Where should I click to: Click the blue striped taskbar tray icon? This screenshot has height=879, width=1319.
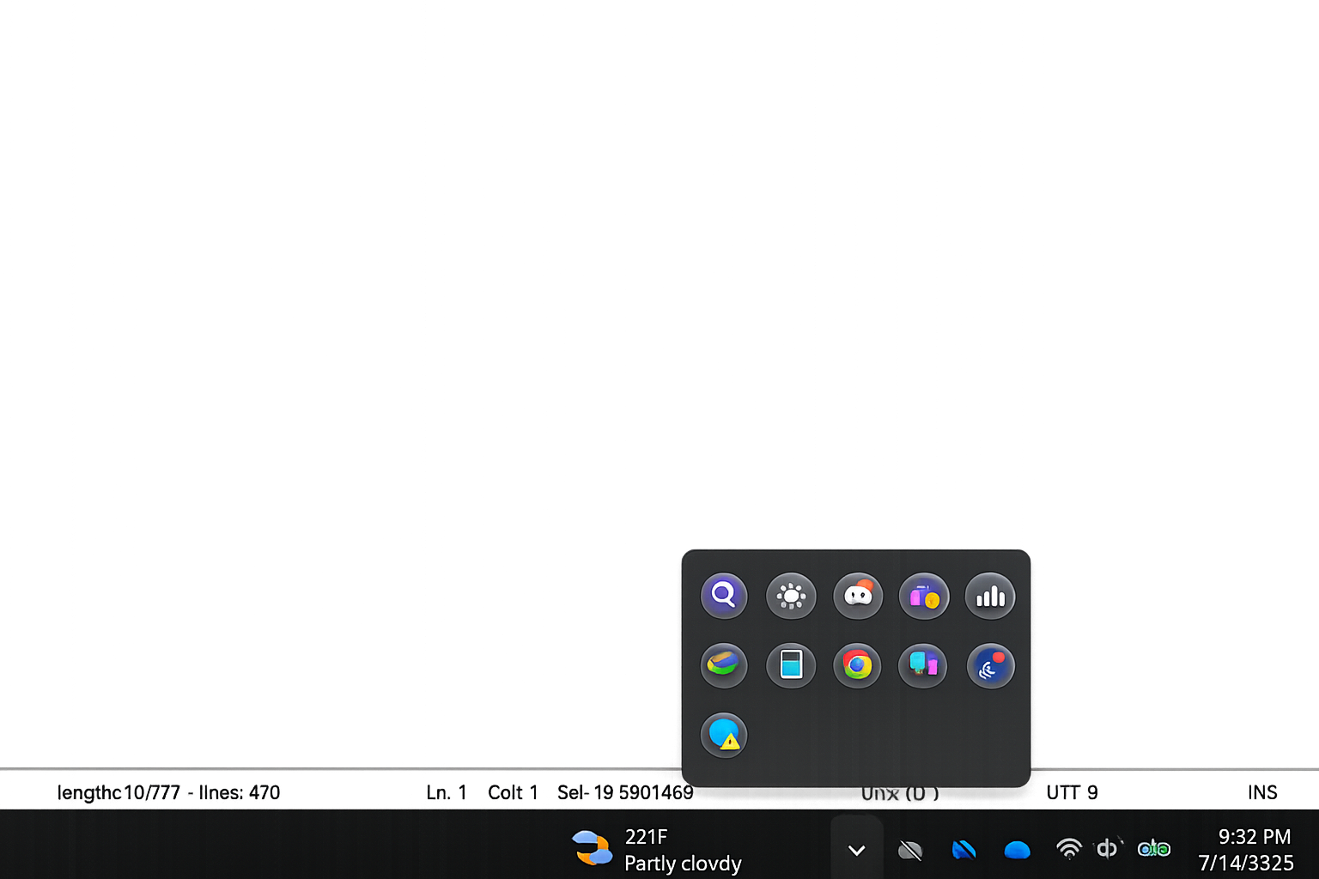tap(963, 850)
